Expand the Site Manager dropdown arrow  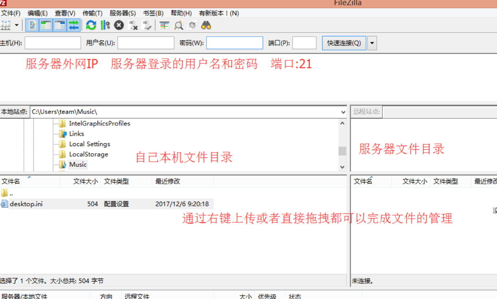tap(17, 25)
